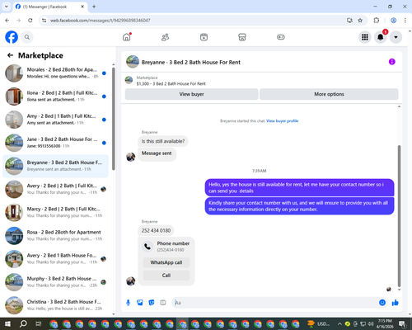Open the Amy 2 Bed 1 Bath conversation
The height and width of the screenshot is (330, 412).
coord(56,120)
